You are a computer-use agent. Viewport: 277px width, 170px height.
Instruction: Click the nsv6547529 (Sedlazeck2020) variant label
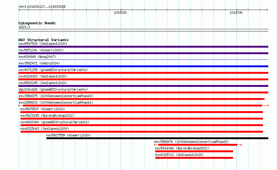click(43, 44)
